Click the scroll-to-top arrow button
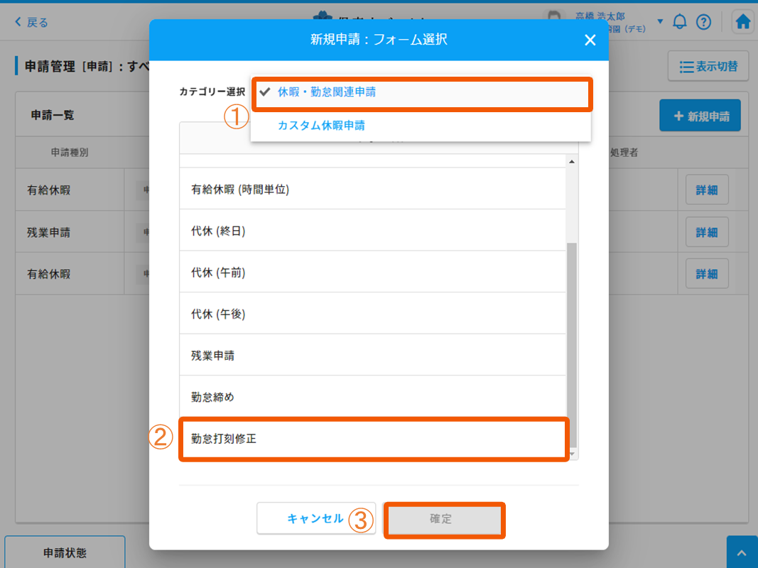Image resolution: width=758 pixels, height=568 pixels. pos(742,553)
